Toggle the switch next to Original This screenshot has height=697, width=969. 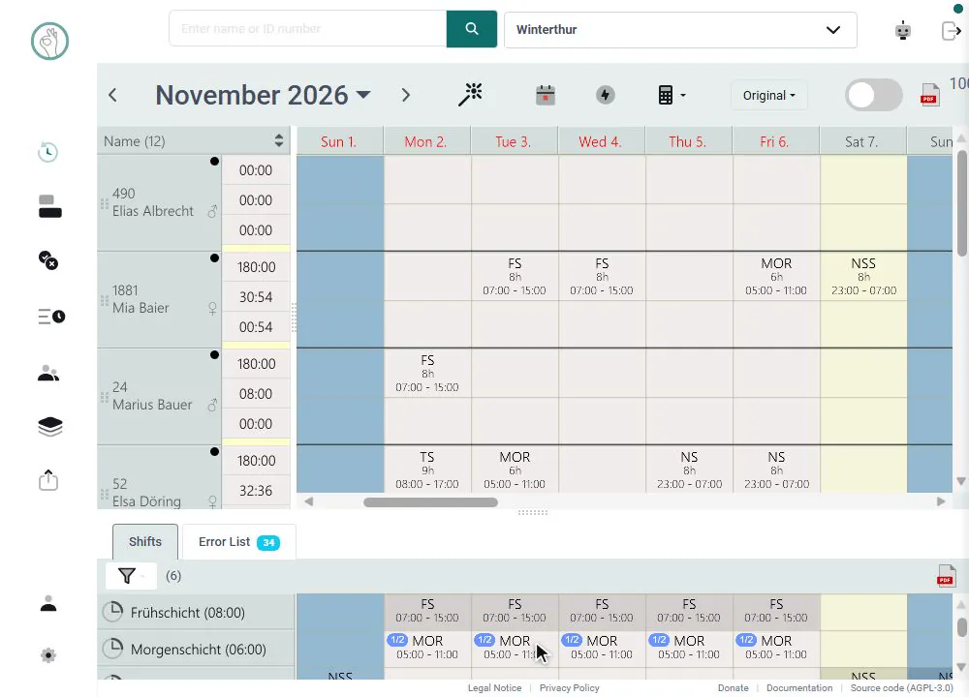873,95
